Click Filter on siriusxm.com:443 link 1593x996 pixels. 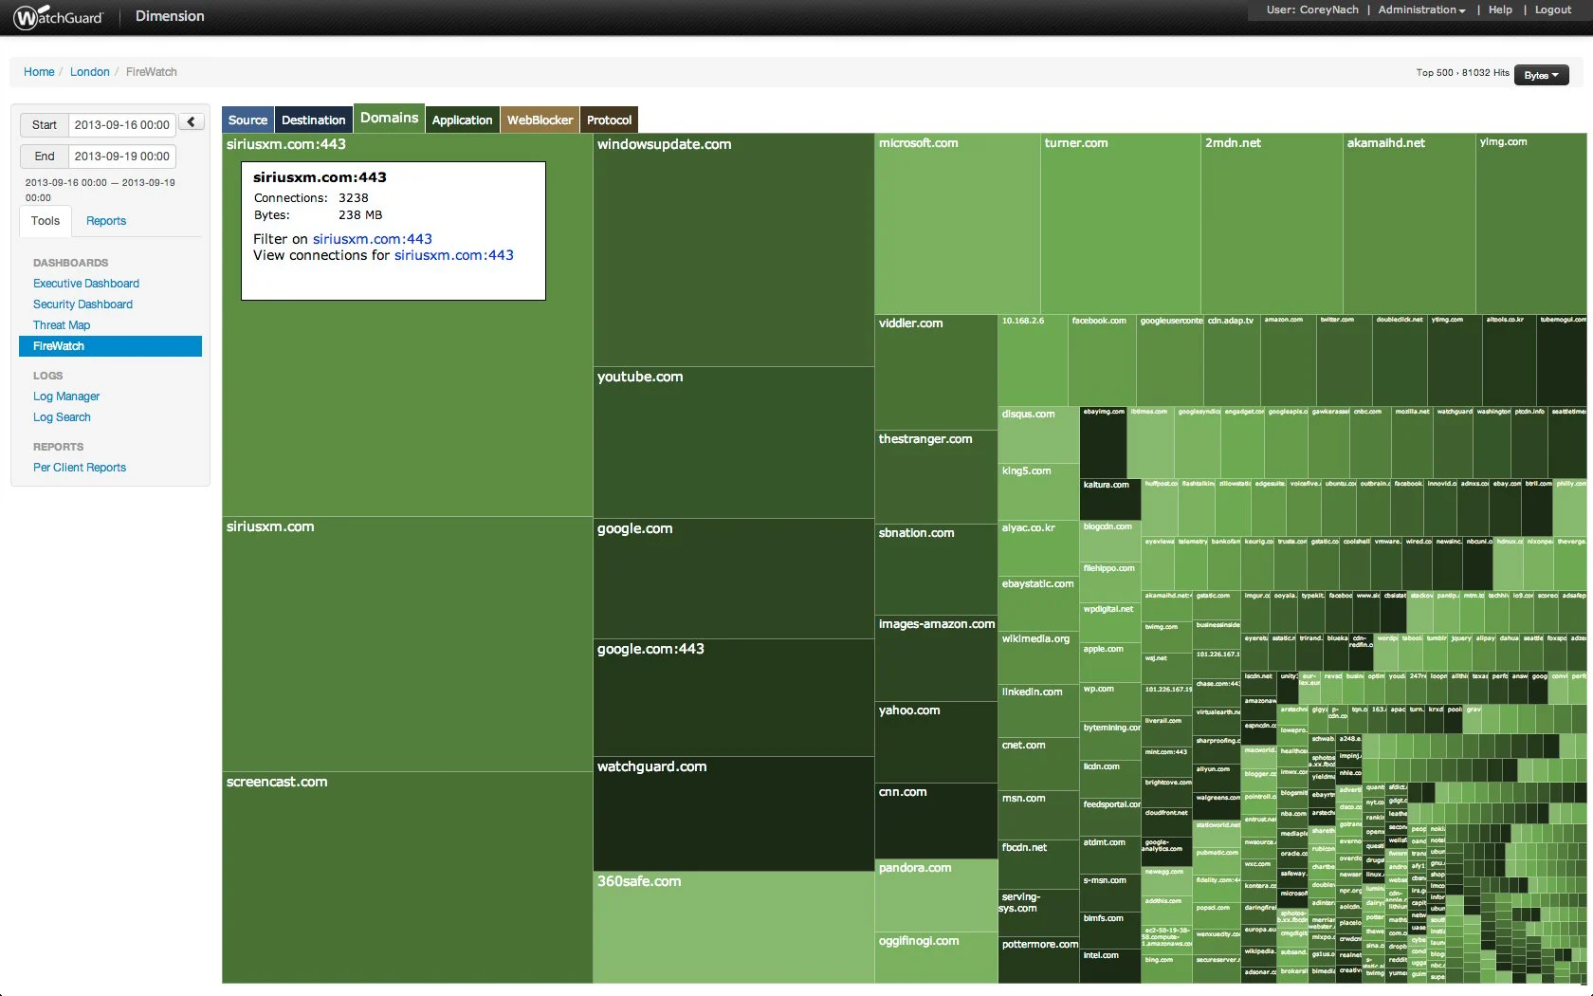pos(372,239)
